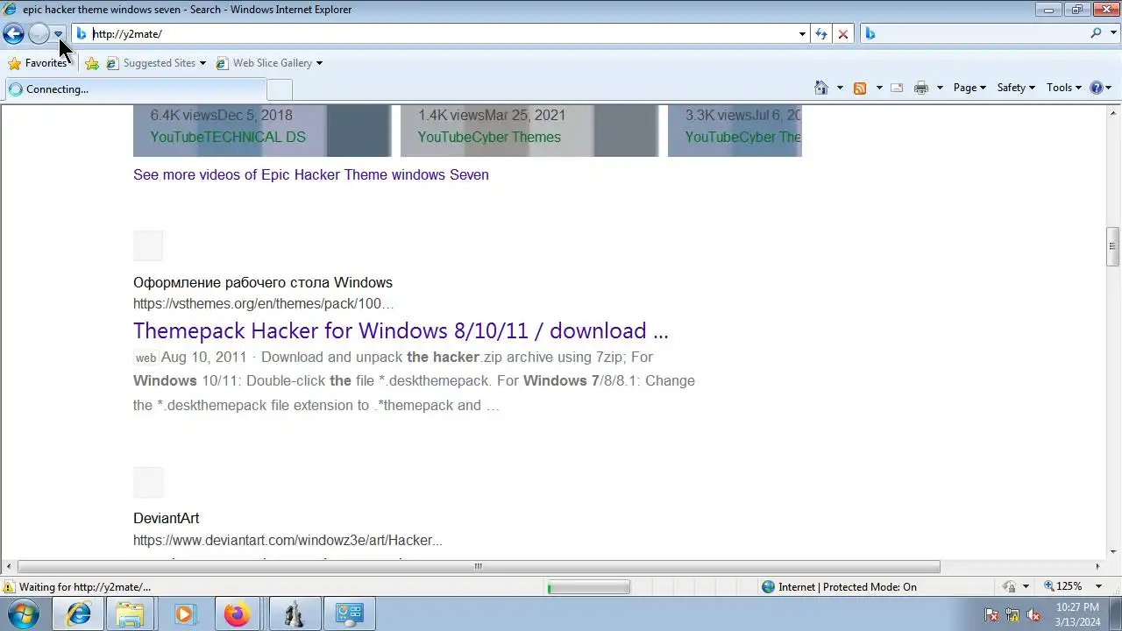Click the Control Panel taskbar icon
The image size is (1122, 631).
(349, 614)
